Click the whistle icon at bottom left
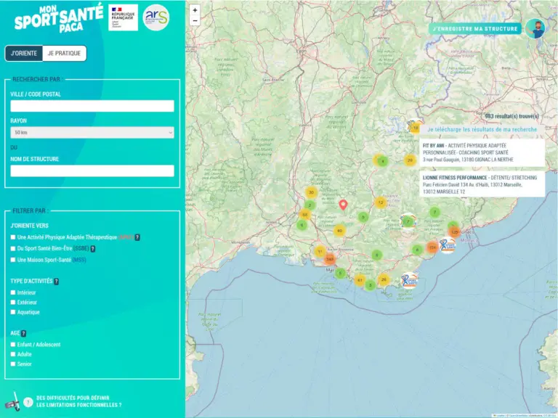The image size is (558, 418). [12, 401]
